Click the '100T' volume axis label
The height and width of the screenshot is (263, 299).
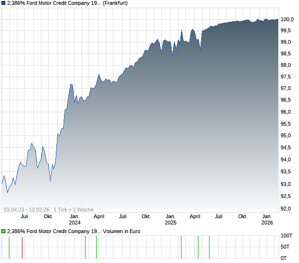click(x=286, y=236)
